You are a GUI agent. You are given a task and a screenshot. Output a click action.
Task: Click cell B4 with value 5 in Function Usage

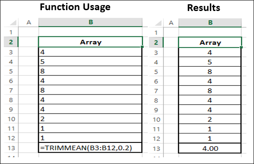coord(90,61)
